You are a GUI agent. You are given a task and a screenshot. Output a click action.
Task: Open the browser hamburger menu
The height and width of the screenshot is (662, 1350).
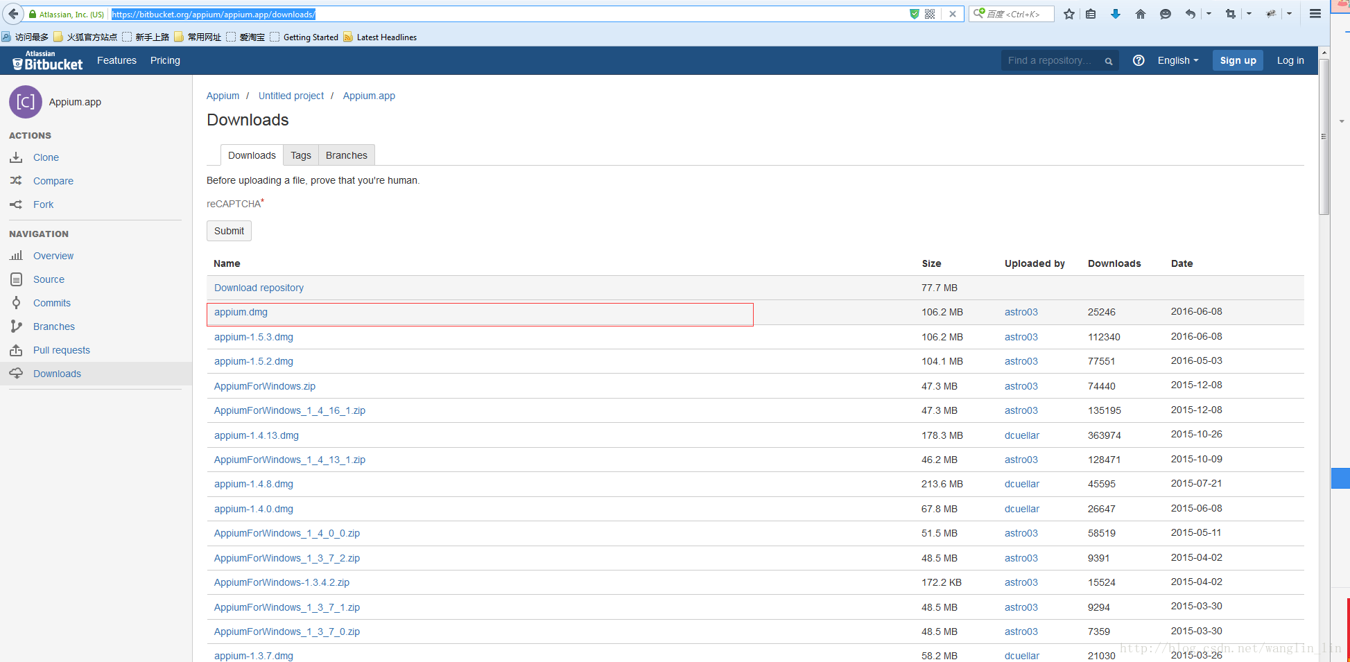coord(1315,14)
